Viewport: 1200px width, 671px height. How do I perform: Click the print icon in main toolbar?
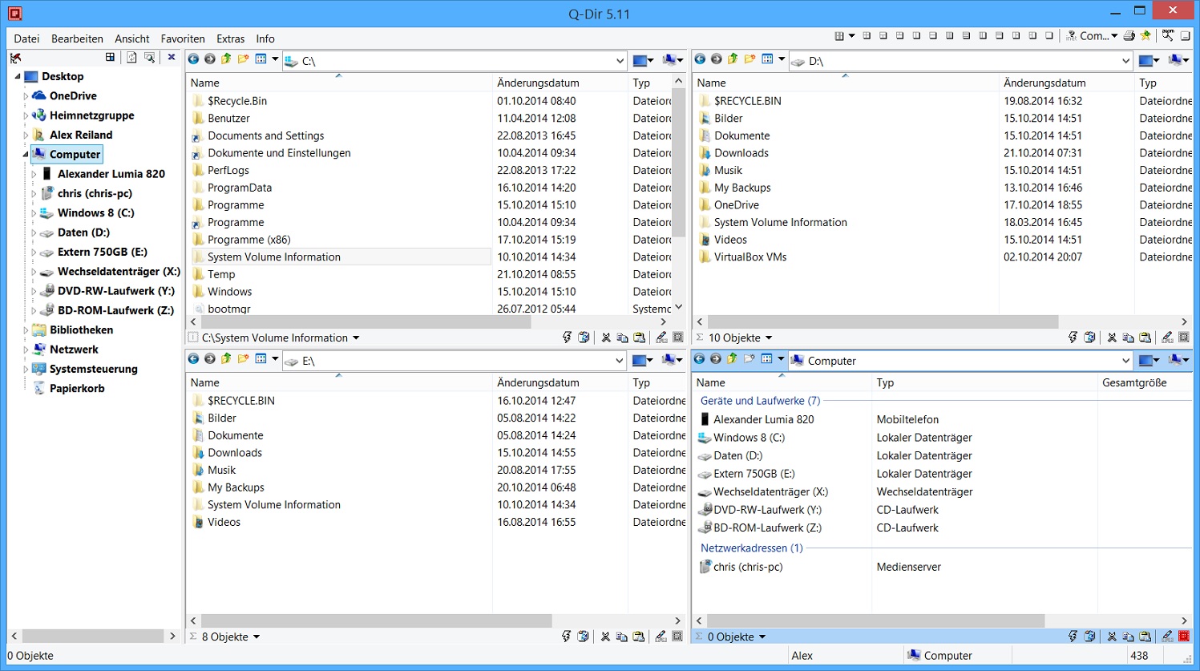1129,36
